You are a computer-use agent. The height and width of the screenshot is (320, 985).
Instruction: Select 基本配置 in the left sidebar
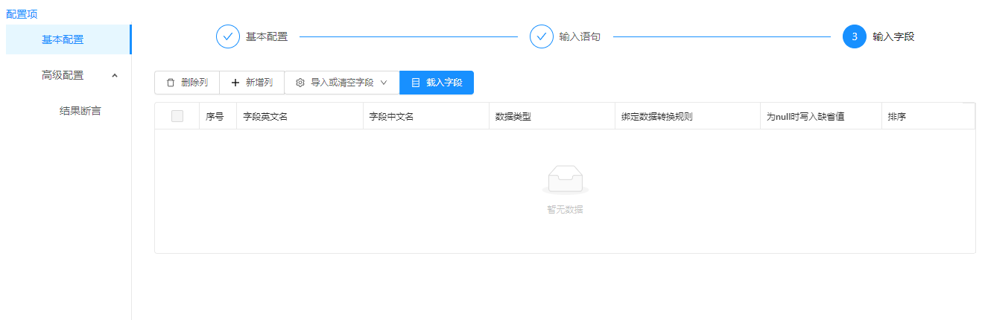(63, 39)
